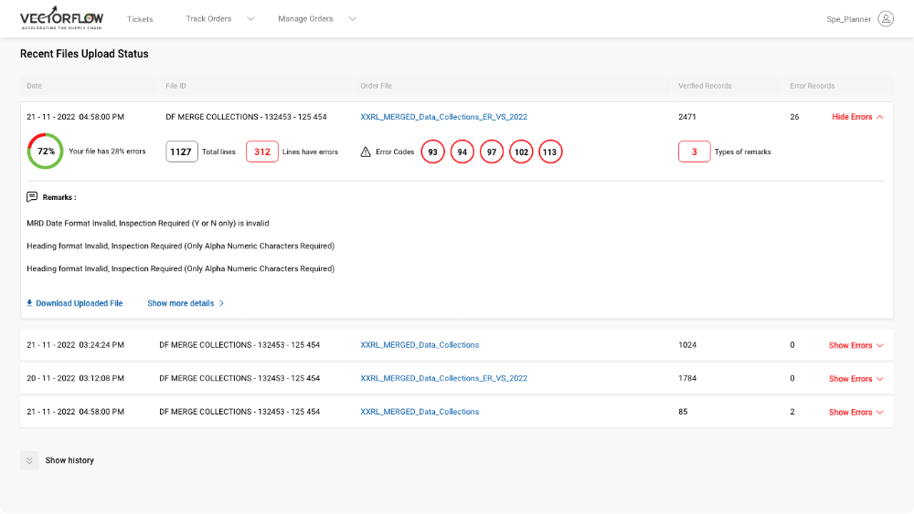Click the error codes warning triangle icon

(366, 152)
